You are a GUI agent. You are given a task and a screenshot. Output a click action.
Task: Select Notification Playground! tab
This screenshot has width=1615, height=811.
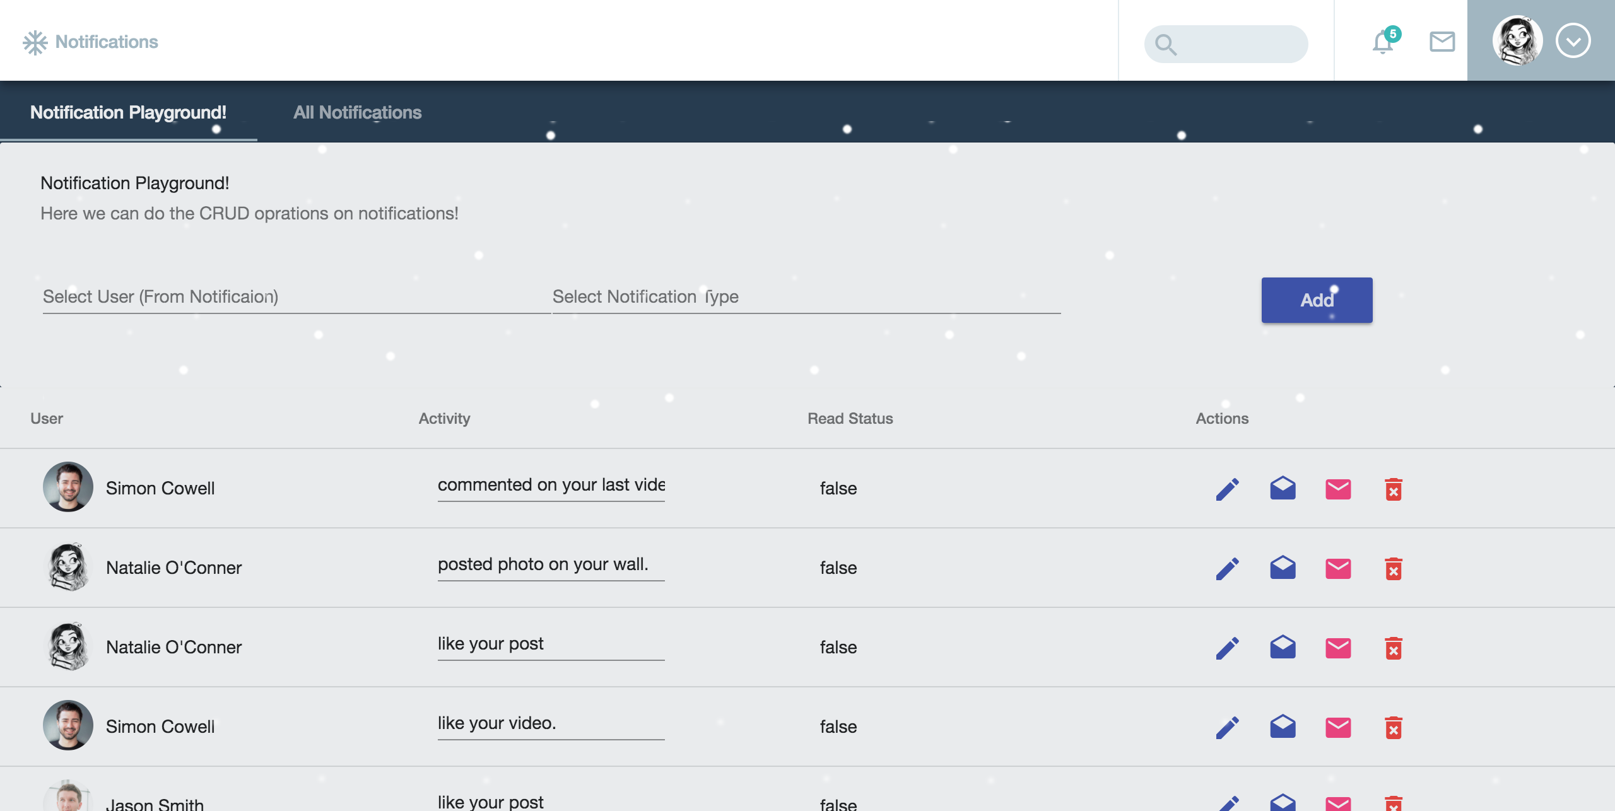(128, 112)
